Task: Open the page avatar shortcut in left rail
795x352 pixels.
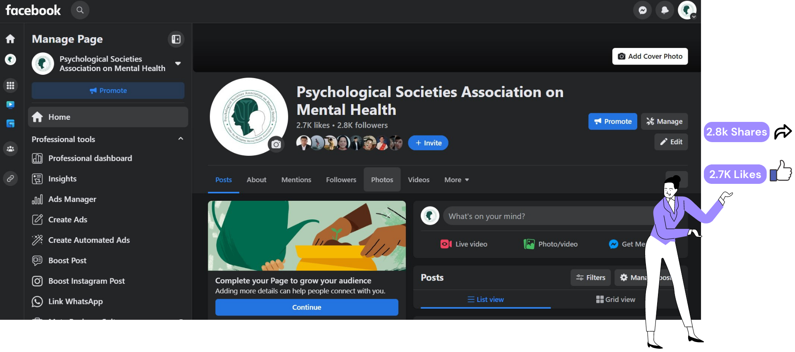Action: (x=10, y=59)
